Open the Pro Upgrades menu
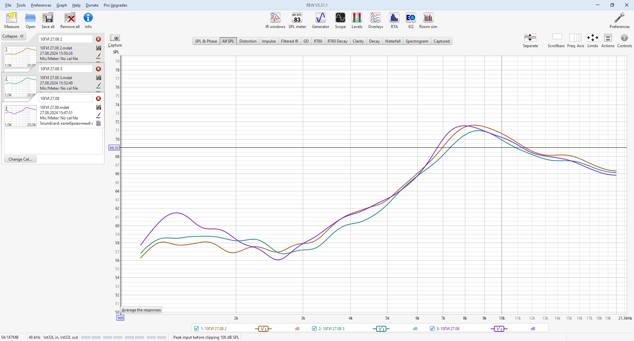 pyautogui.click(x=115, y=5)
